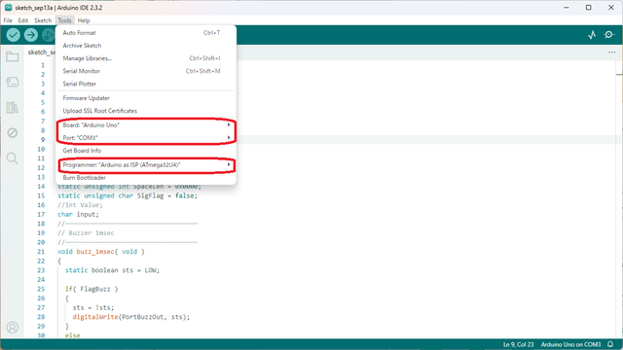623x350 pixels.
Task: Open the Sketch menu
Action: pos(43,20)
